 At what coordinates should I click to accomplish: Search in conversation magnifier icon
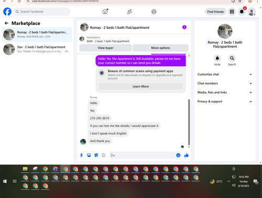pyautogui.click(x=232, y=58)
